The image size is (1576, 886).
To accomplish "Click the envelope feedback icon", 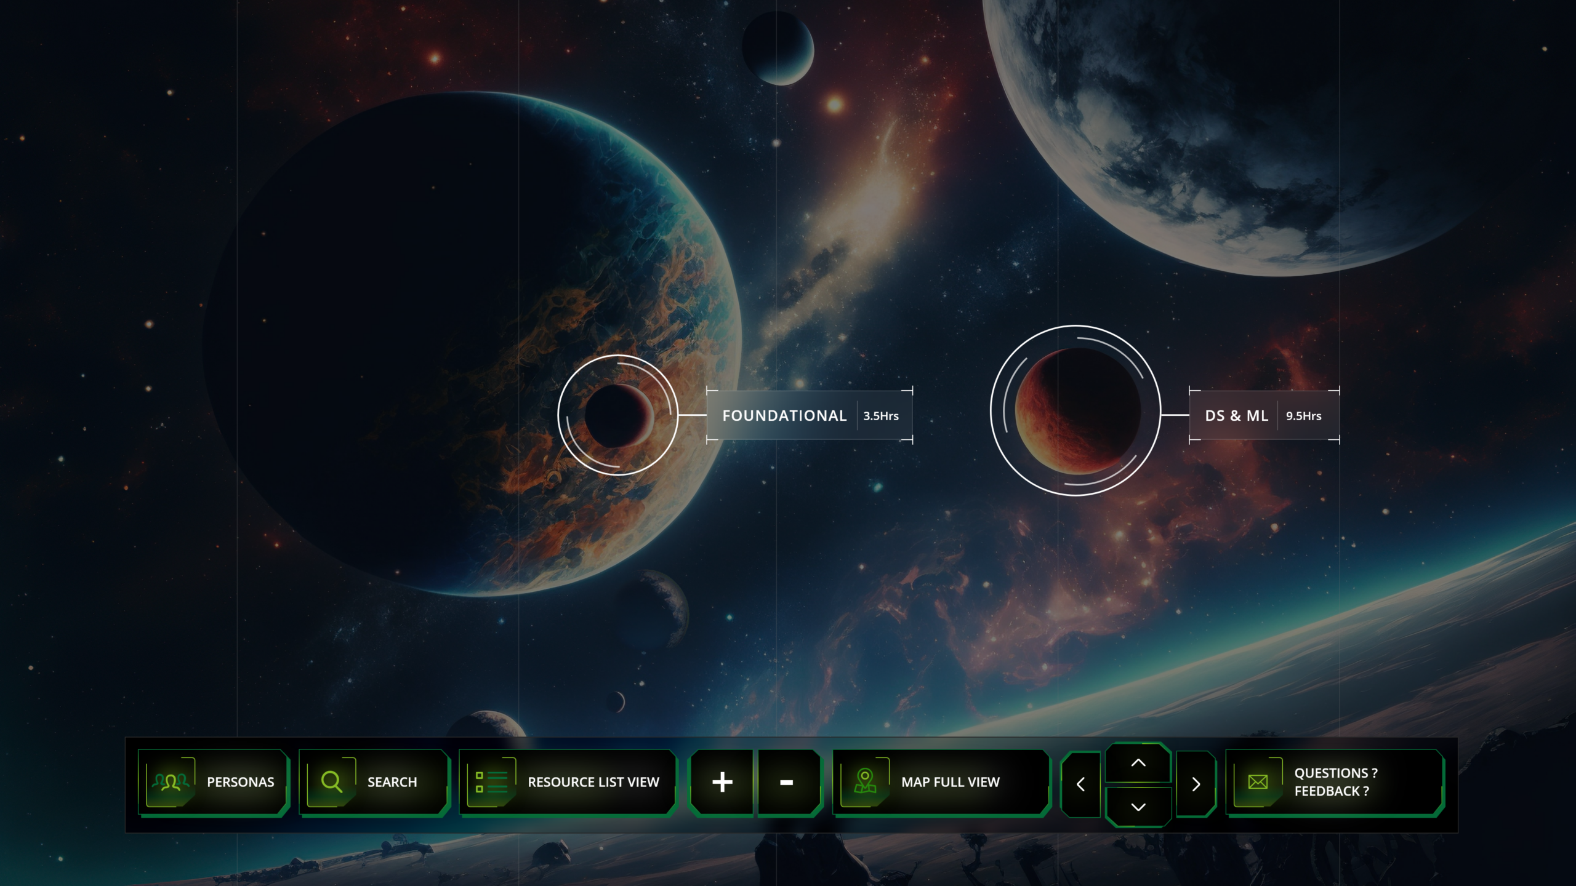I will (1258, 782).
